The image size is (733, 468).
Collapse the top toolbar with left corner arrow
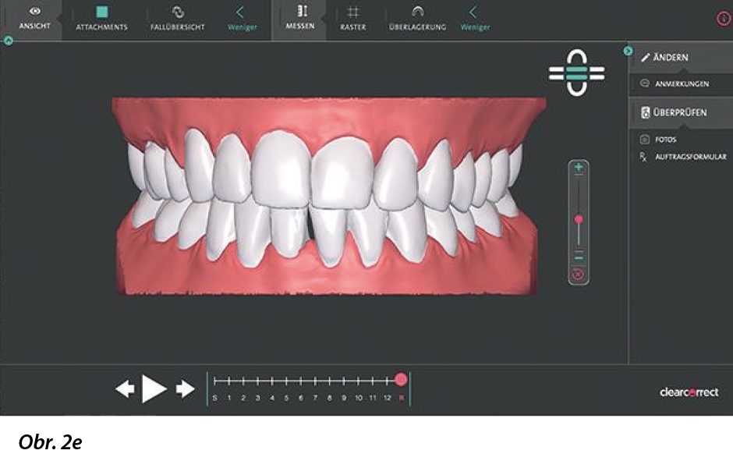[x=9, y=41]
